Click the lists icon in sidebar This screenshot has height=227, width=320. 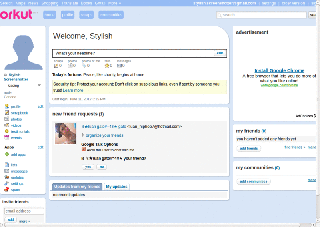pos(7,165)
